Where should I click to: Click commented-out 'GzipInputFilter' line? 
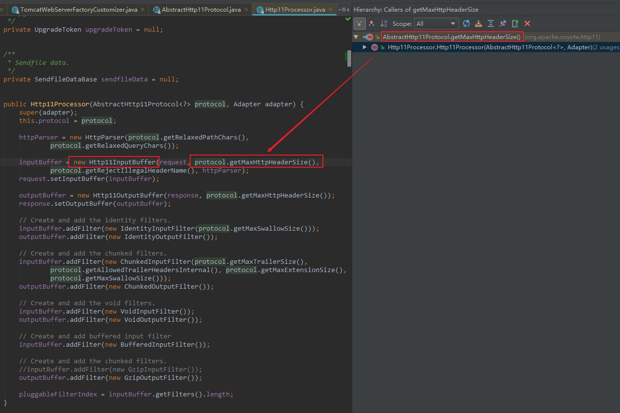coord(110,369)
